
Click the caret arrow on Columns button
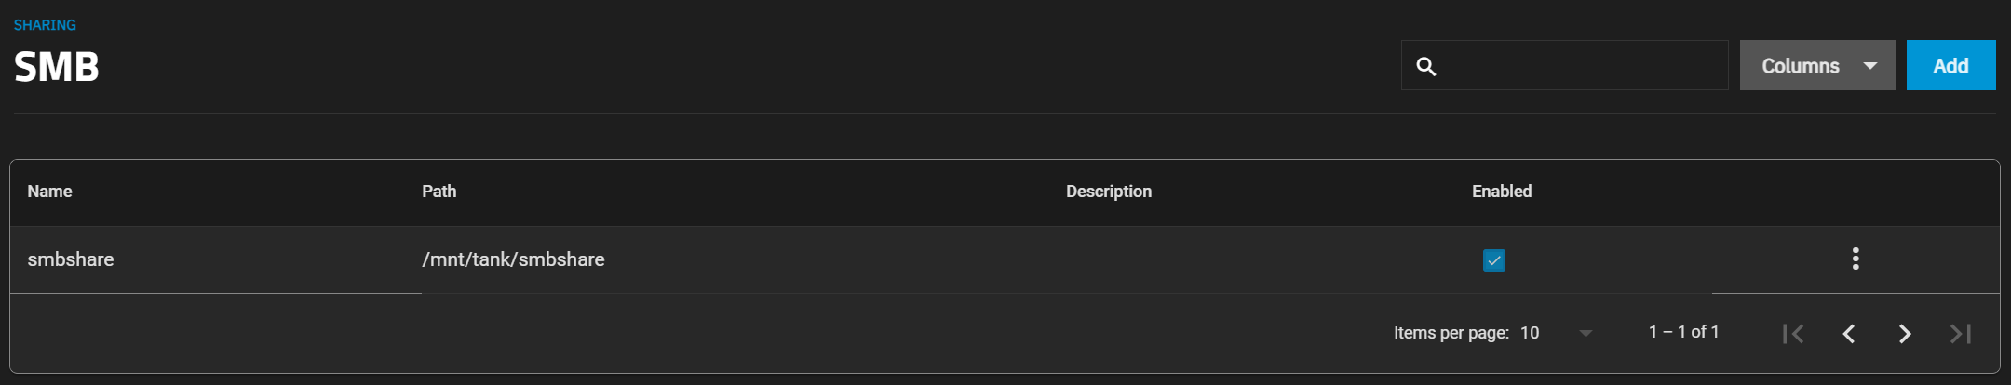coord(1870,66)
